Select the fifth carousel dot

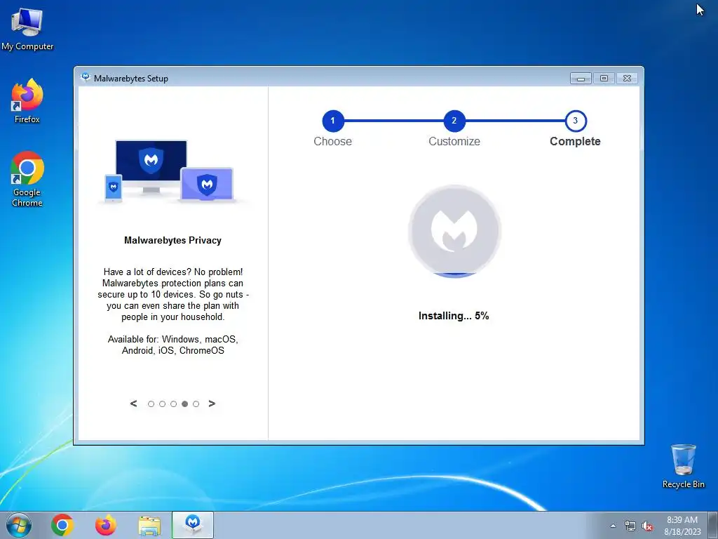(196, 404)
